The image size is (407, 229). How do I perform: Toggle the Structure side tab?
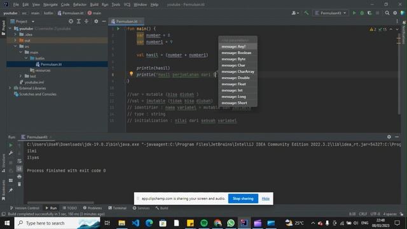3,163
